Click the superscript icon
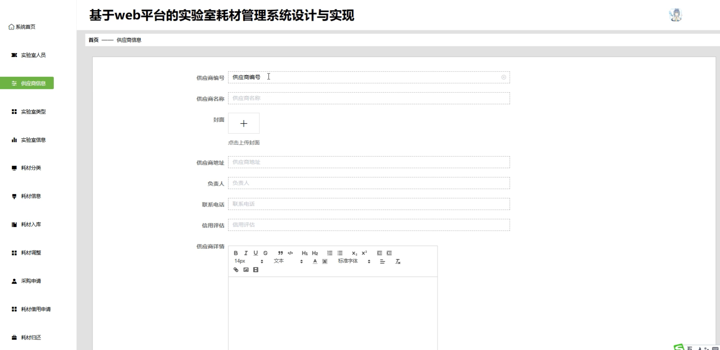Image resolution: width=720 pixels, height=350 pixels. [364, 253]
